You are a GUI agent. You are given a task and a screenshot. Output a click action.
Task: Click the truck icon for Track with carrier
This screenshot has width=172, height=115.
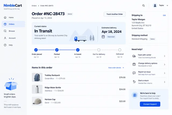click(134, 56)
